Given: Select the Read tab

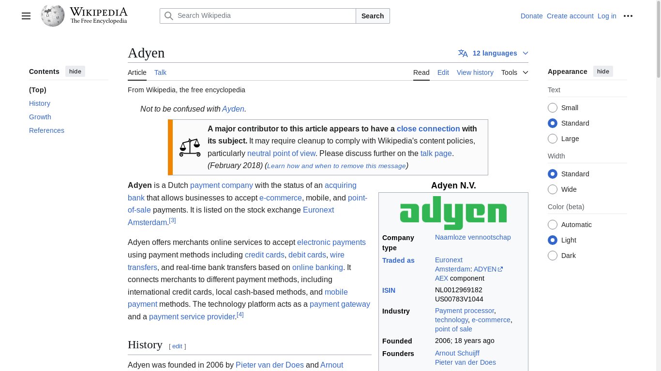Looking at the screenshot, I should pos(421,72).
